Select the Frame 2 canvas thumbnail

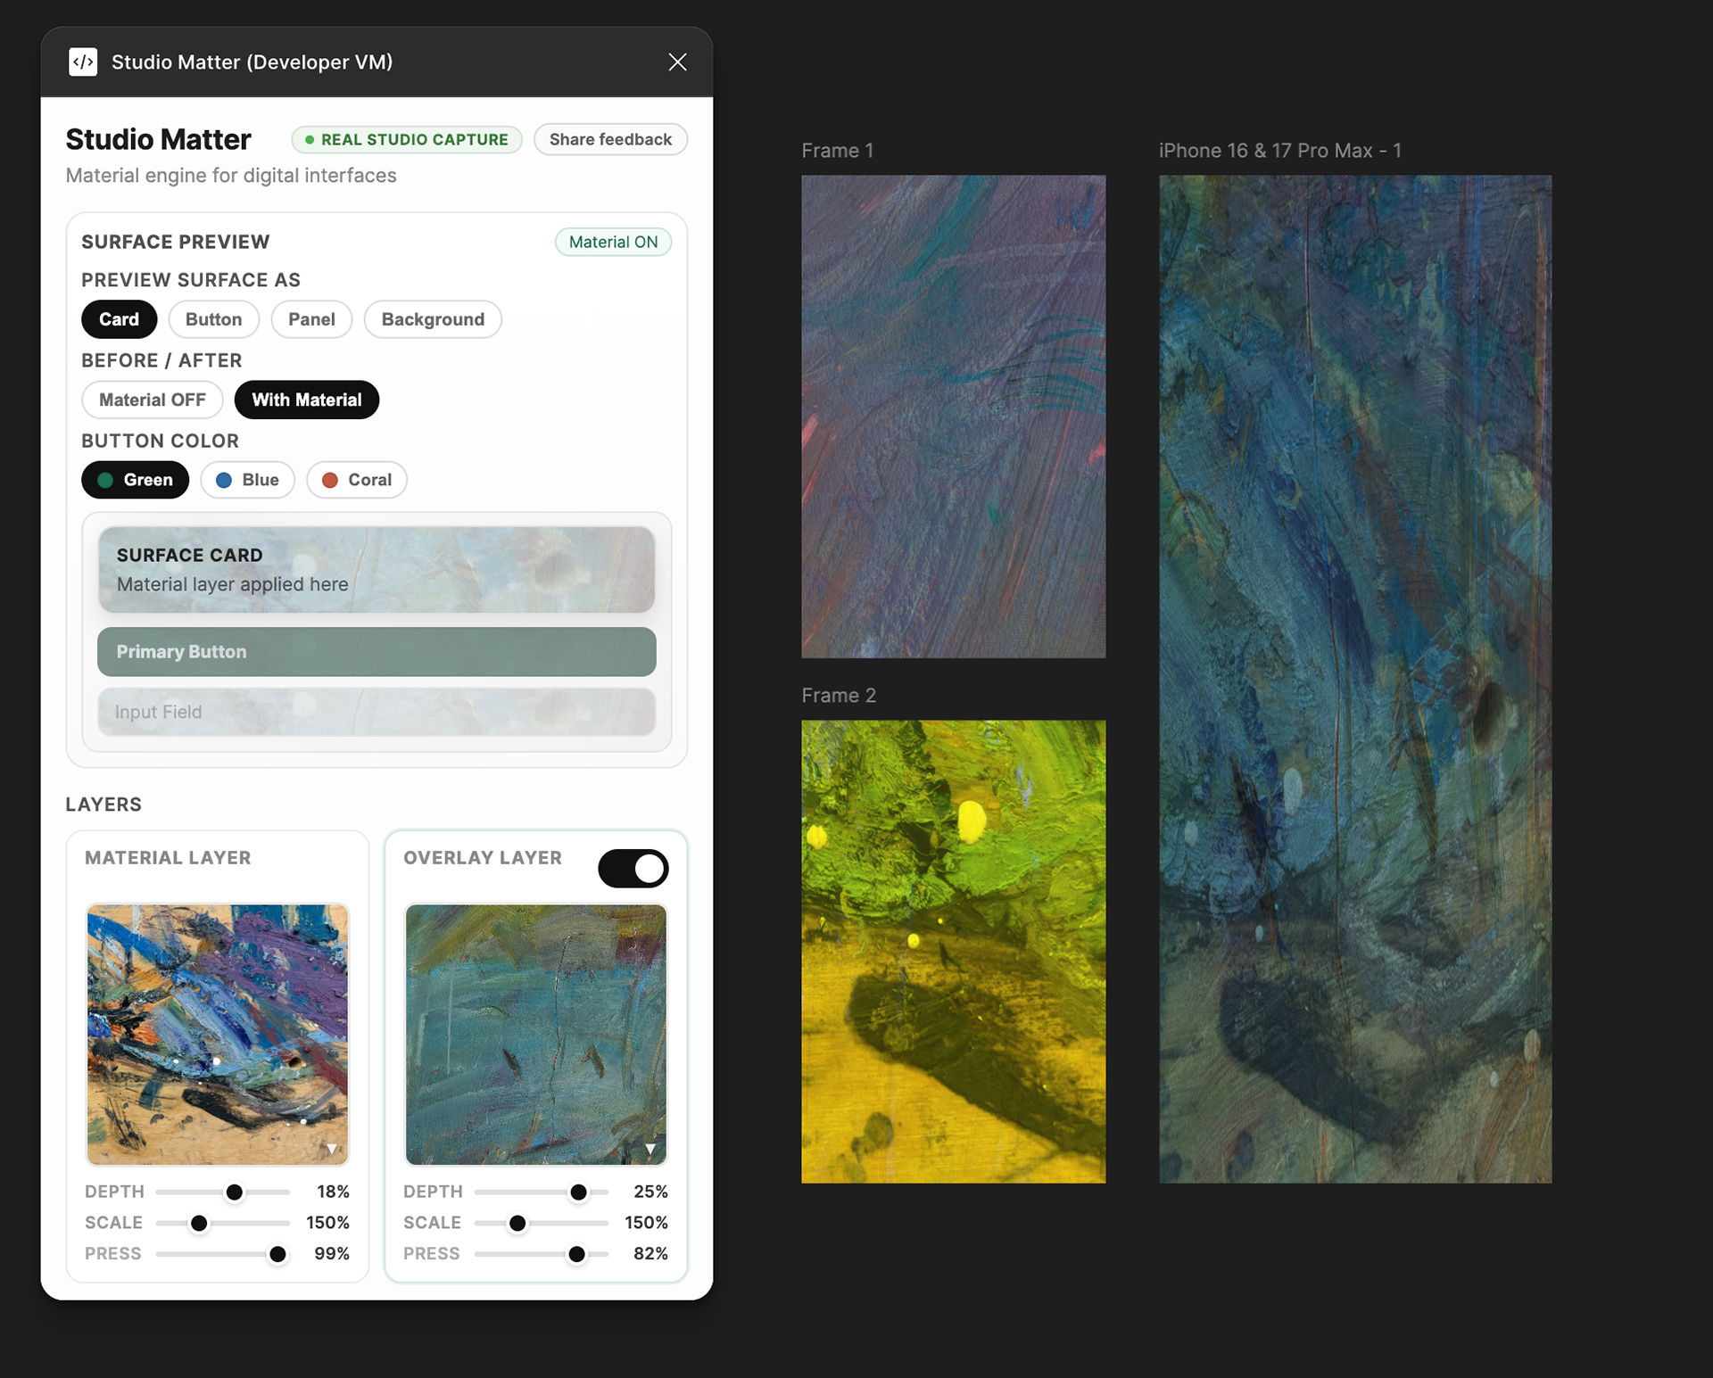[x=953, y=951]
